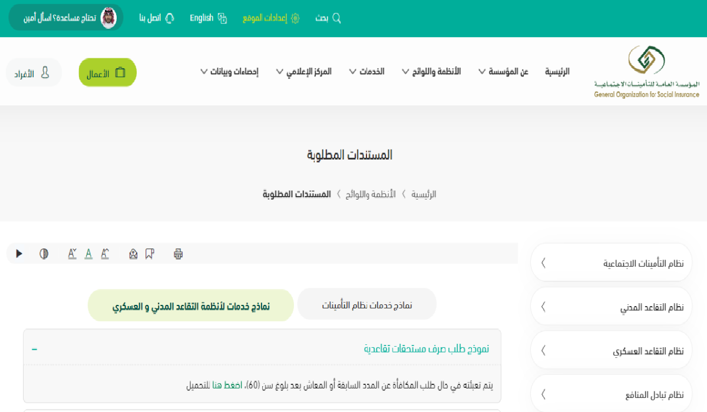Collapse the نموذج طلب صرف مستحقات تقاعدية section

pos(34,349)
